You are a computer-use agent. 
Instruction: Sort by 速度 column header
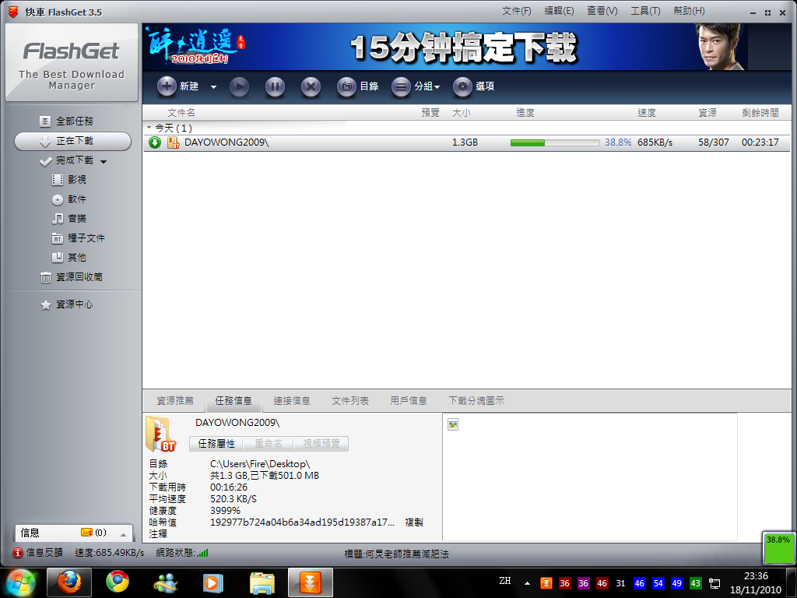click(647, 113)
